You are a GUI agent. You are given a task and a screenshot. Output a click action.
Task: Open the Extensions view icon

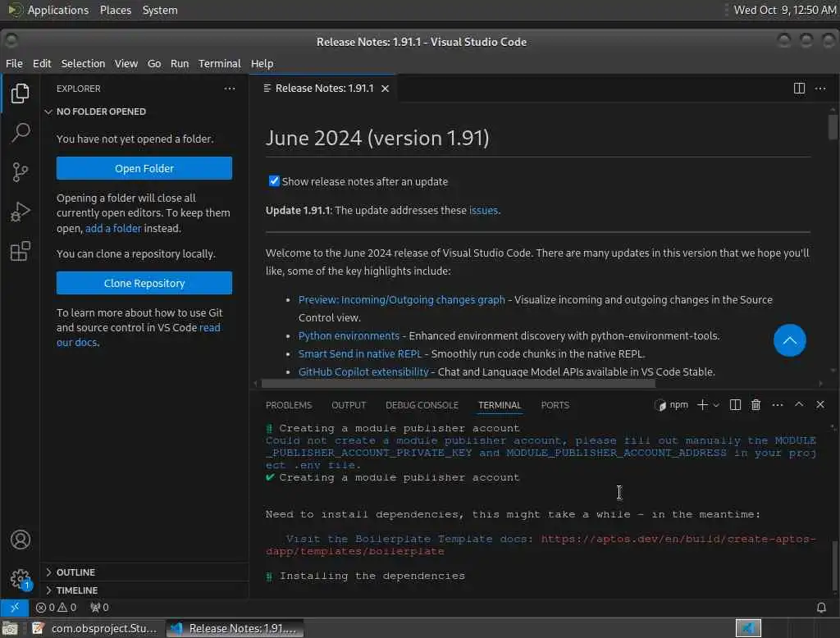tap(20, 251)
